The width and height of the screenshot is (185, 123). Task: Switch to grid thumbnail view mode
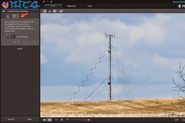(x=55, y=11)
